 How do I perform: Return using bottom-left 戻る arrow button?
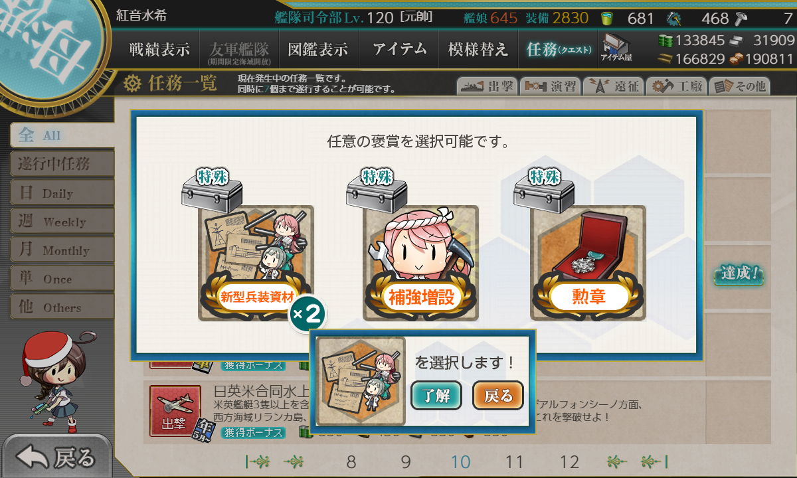pos(56,457)
